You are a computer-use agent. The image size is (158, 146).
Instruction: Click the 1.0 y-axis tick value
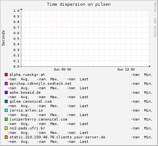pos(16,11)
